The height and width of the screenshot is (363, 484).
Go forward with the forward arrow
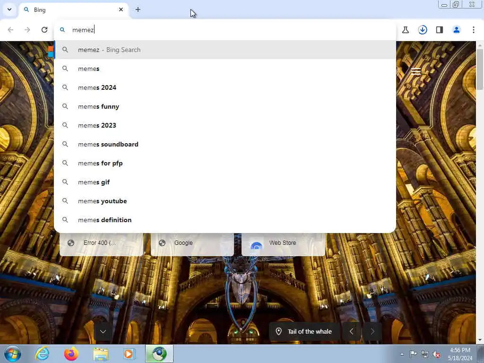point(27,30)
